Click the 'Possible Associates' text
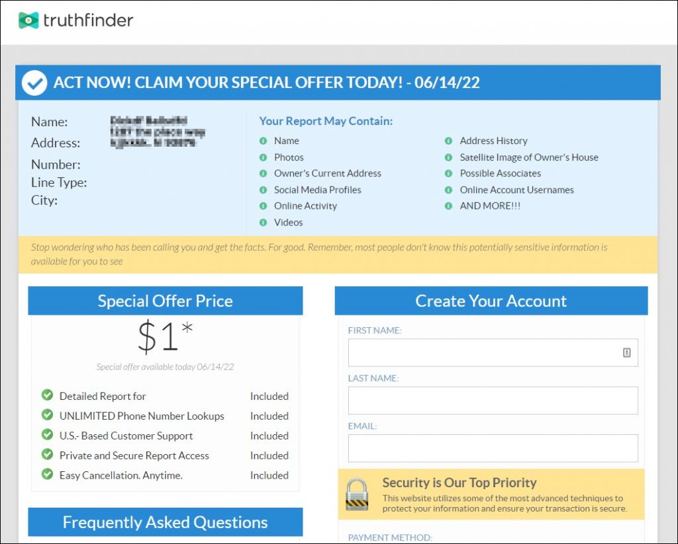Image resolution: width=678 pixels, height=544 pixels. coord(501,174)
